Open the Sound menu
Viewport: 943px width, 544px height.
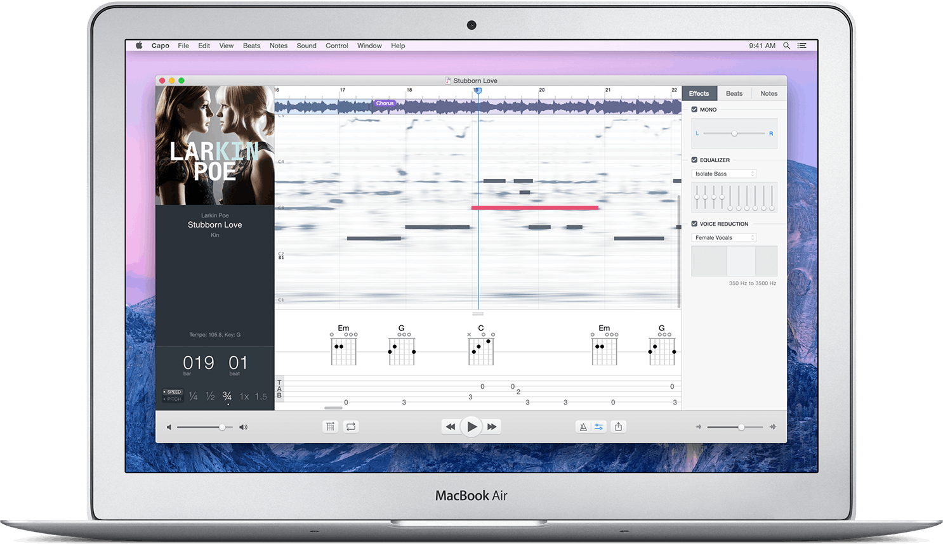[307, 46]
